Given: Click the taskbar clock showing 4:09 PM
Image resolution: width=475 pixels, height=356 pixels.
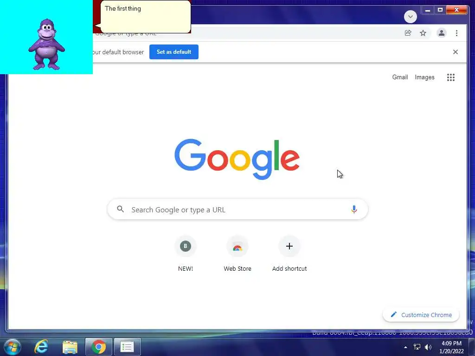Looking at the screenshot, I should (451, 347).
